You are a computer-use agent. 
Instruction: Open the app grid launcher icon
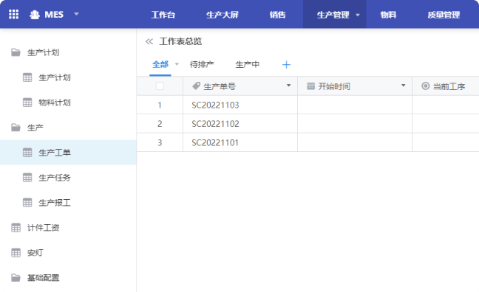[14, 14]
